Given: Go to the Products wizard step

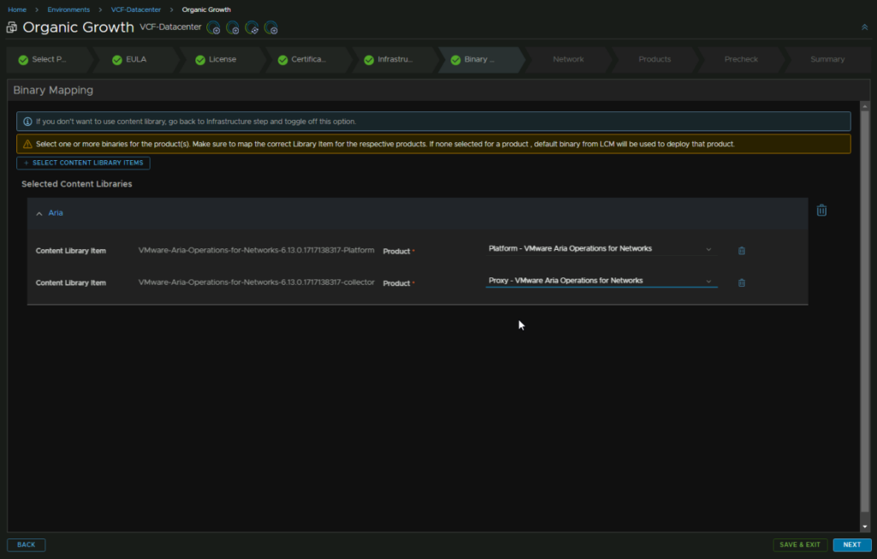Looking at the screenshot, I should pos(654,59).
